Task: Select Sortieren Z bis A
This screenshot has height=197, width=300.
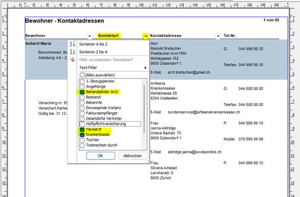Action: (x=93, y=52)
